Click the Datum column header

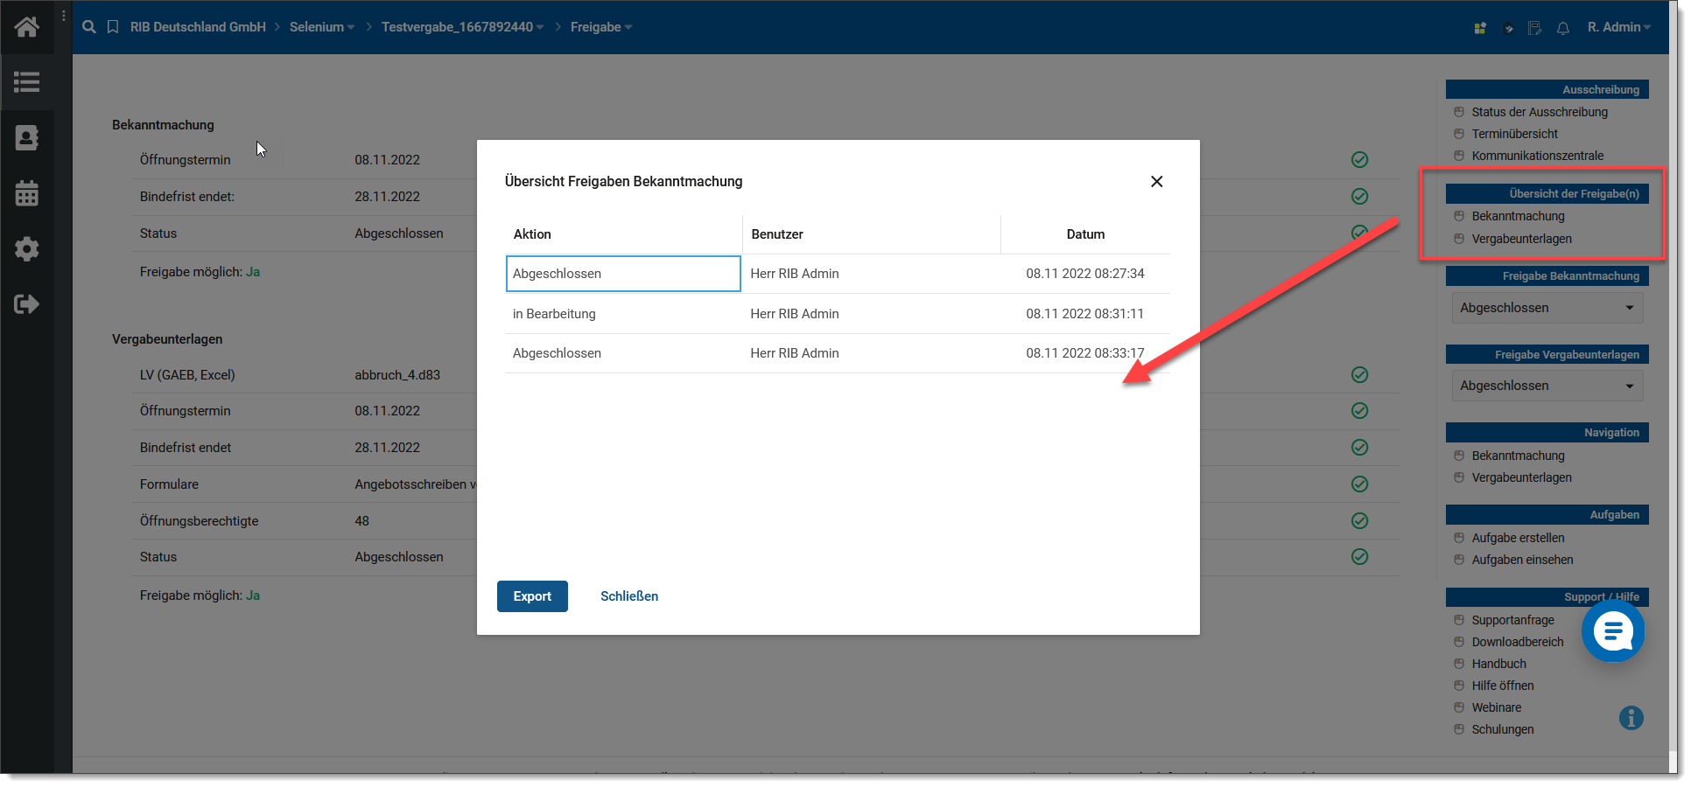(1085, 234)
